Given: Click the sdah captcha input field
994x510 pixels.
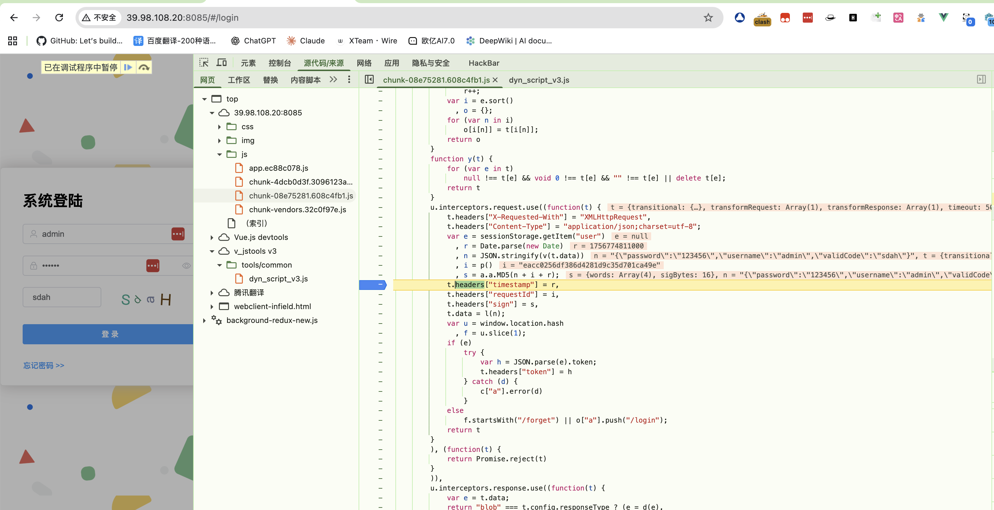Looking at the screenshot, I should [x=62, y=297].
